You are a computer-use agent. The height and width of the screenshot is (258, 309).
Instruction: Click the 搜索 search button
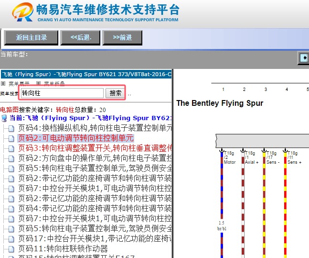tap(115, 93)
